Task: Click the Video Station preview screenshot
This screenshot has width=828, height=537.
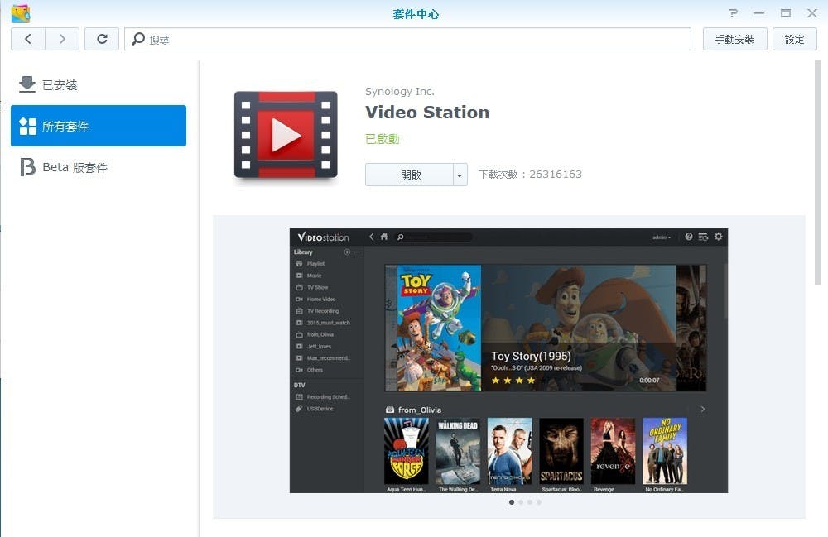Action: (508, 360)
